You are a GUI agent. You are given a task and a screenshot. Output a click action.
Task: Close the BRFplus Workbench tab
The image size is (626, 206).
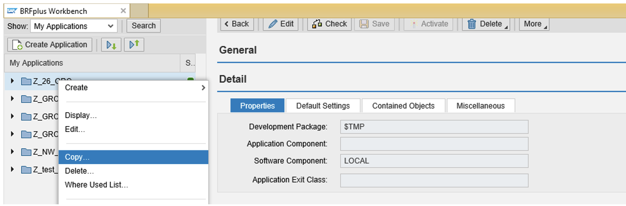point(123,11)
